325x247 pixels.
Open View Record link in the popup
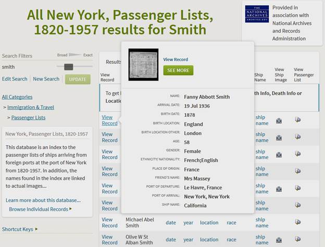point(176,59)
